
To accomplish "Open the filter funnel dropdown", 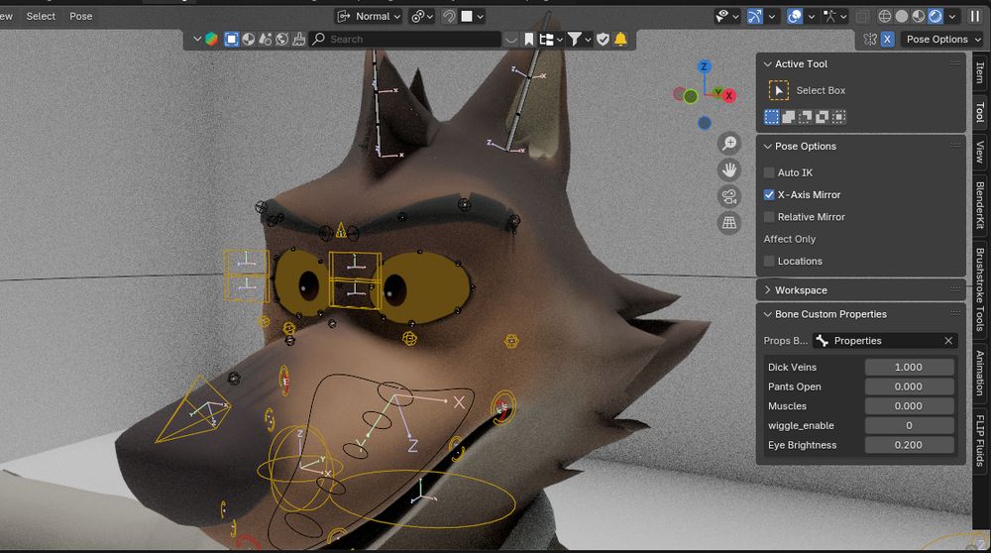I will pos(579,40).
